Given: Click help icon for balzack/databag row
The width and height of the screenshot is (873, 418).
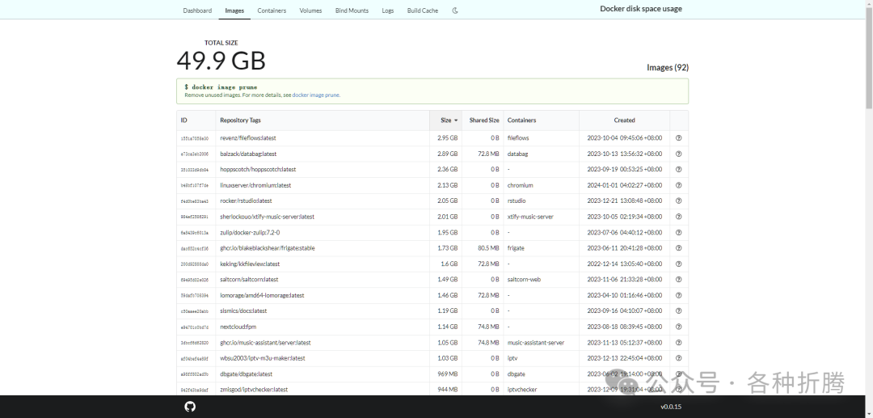Looking at the screenshot, I should click(679, 154).
